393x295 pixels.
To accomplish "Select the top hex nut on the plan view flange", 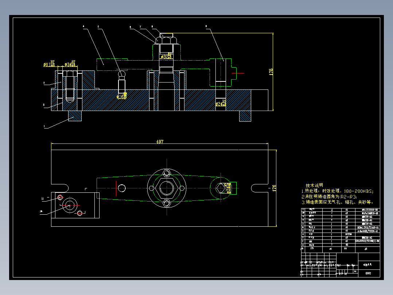I will pyautogui.click(x=167, y=173).
